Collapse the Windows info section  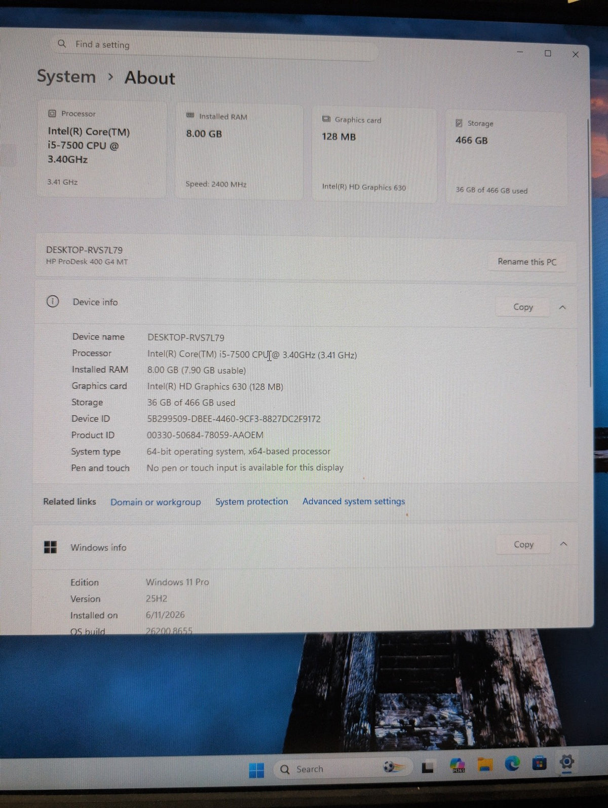point(563,544)
